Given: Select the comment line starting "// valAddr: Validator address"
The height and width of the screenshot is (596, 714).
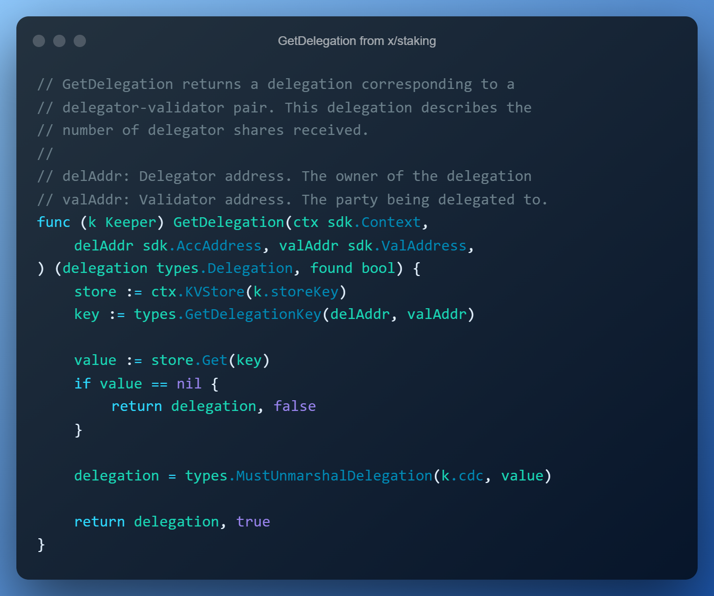Looking at the screenshot, I should (x=293, y=199).
